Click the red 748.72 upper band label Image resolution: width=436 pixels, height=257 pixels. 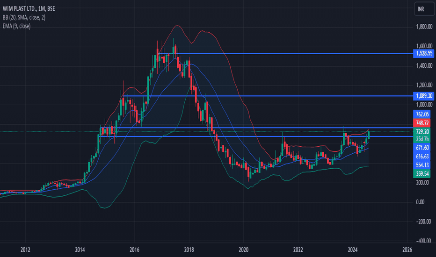pos(422,123)
